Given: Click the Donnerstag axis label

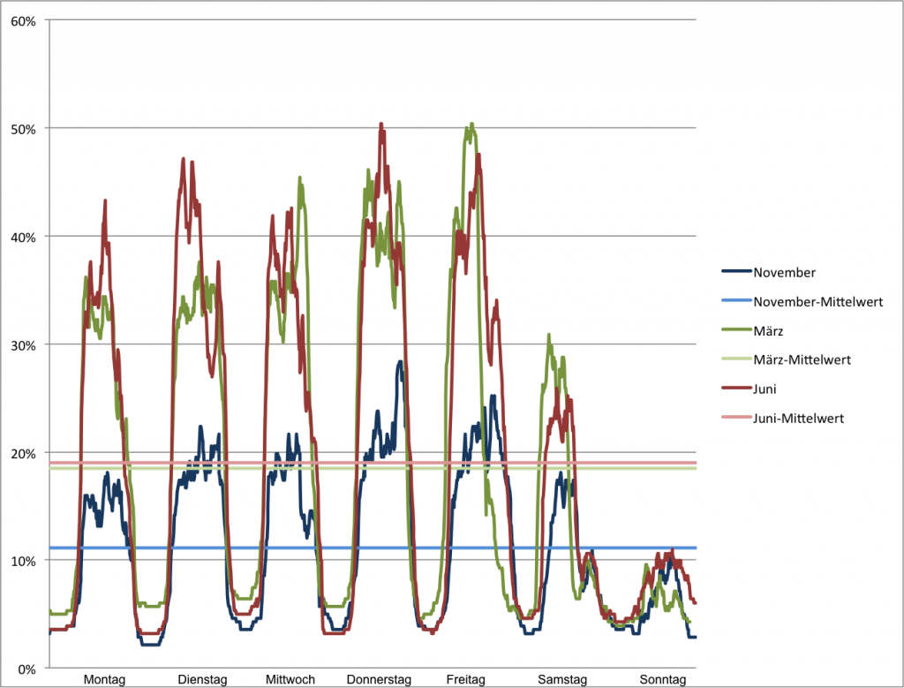Looking at the screenshot, I should tap(379, 679).
